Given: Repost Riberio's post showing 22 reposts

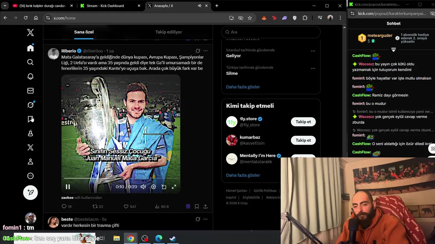Looking at the screenshot, I should pos(98,206).
